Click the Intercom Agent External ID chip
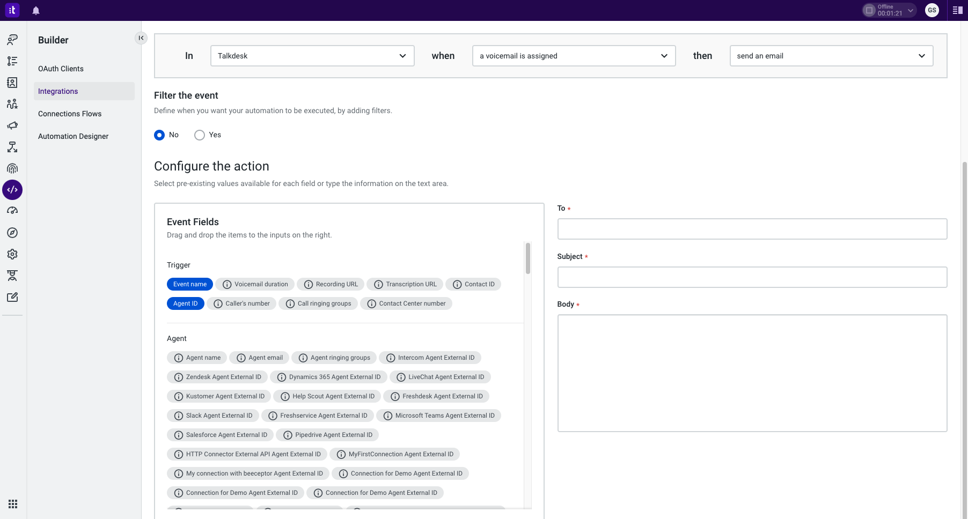968x519 pixels. click(x=430, y=358)
